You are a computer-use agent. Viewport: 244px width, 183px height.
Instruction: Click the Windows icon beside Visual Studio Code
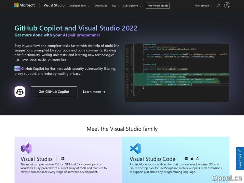[186, 159]
